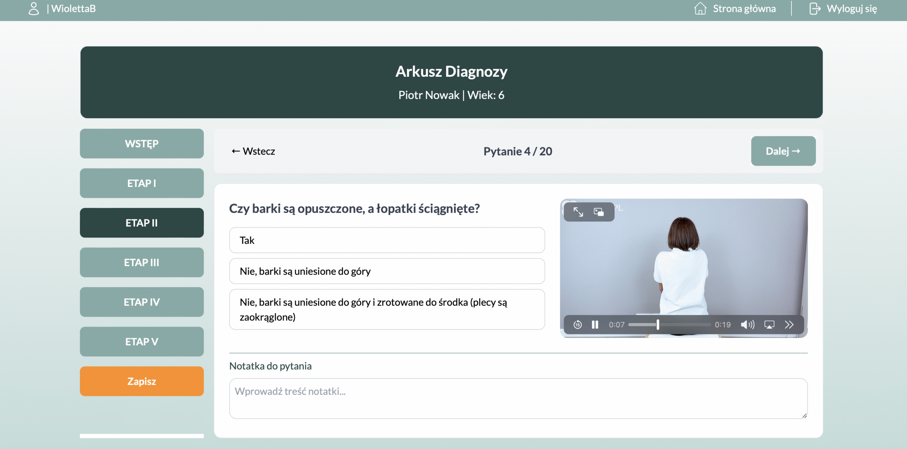Viewport: 907px width, 449px height.
Task: Rewind video 15 seconds
Action: pyautogui.click(x=578, y=324)
